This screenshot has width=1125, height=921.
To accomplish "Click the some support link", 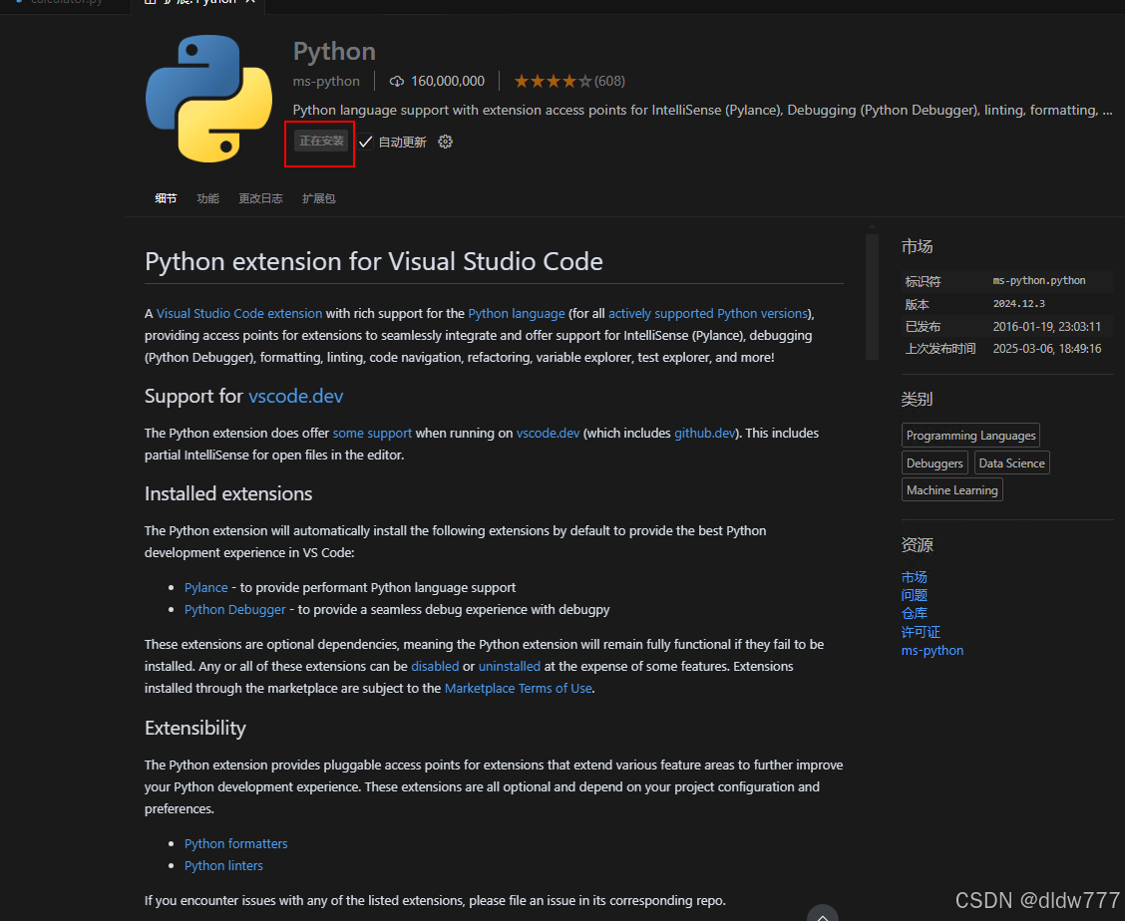I will tap(372, 434).
